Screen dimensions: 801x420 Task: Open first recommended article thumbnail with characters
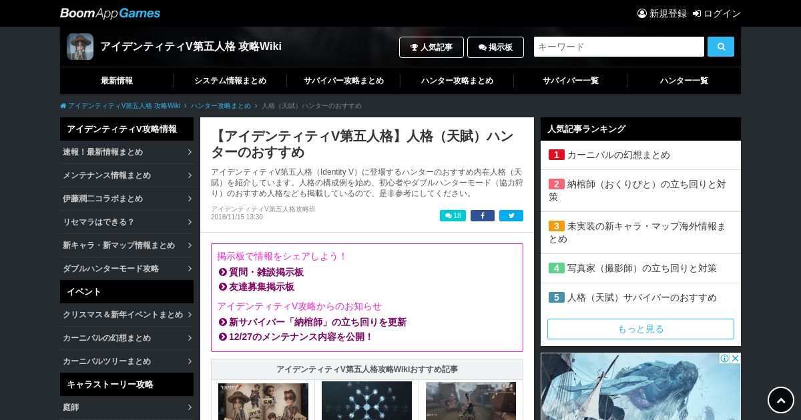click(263, 401)
